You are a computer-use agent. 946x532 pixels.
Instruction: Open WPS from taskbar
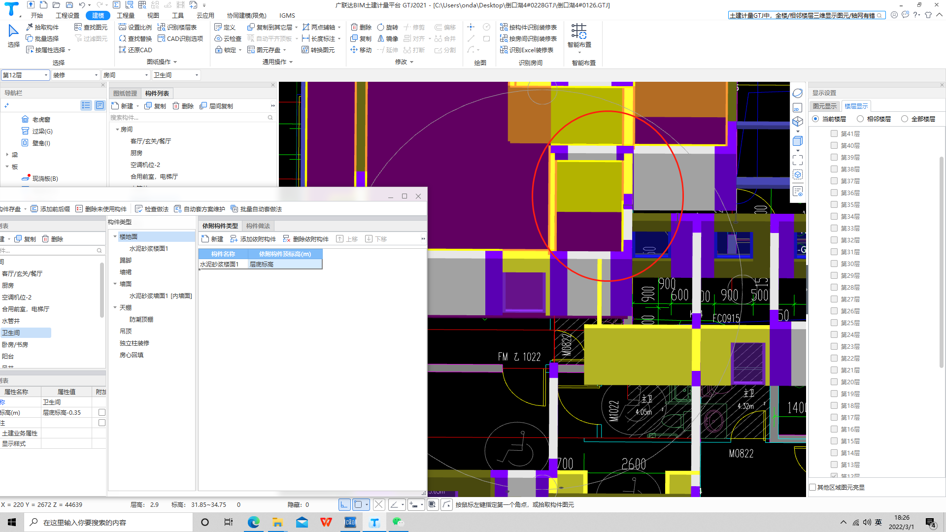[326, 522]
